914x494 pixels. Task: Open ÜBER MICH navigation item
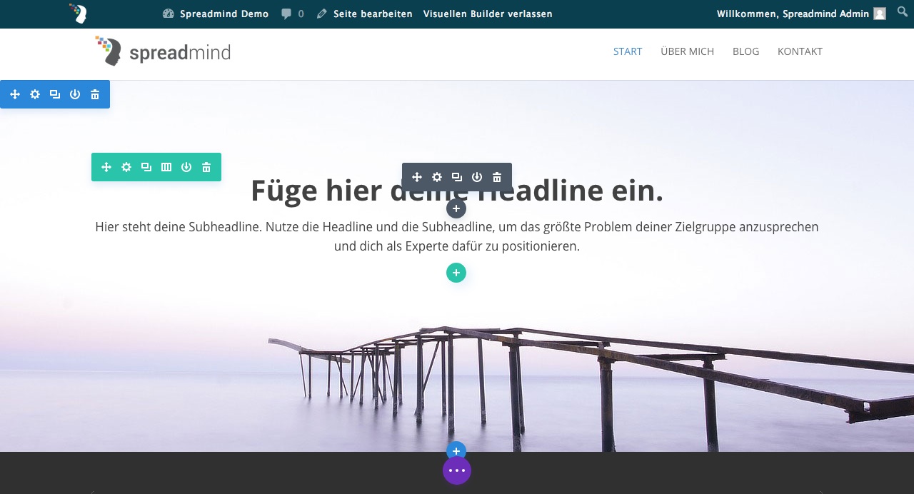[x=687, y=51]
